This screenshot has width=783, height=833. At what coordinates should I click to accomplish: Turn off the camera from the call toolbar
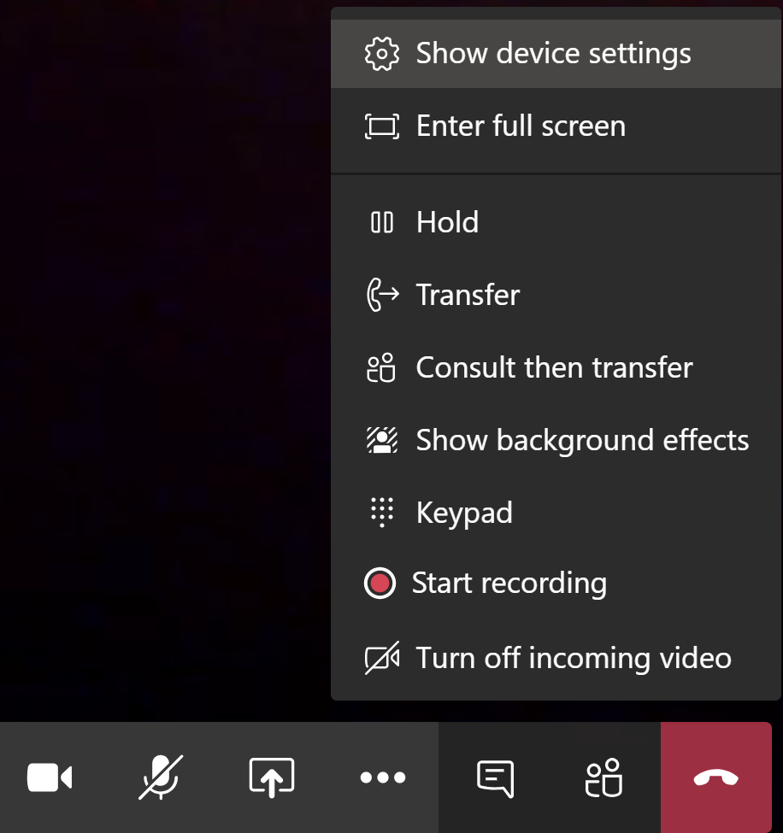point(50,777)
